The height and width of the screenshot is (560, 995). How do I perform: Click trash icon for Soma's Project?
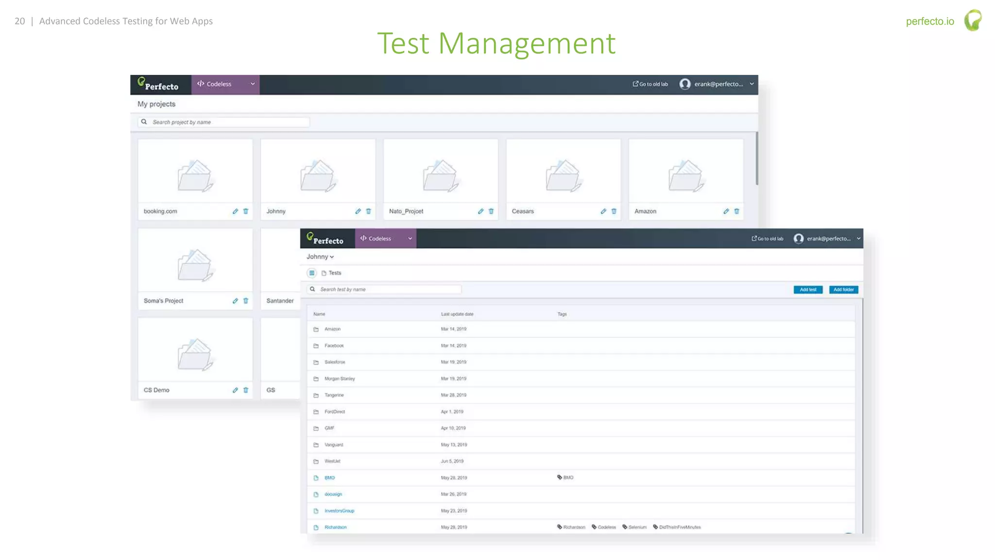coord(246,300)
